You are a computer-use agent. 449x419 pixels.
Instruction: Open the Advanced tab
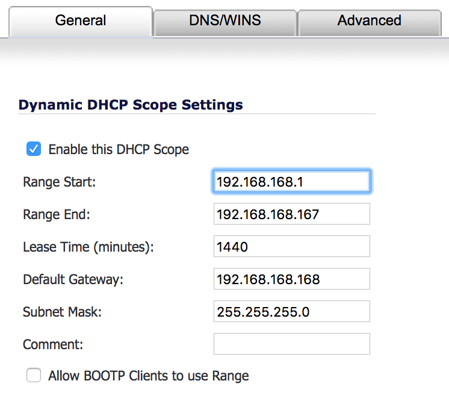click(x=370, y=23)
